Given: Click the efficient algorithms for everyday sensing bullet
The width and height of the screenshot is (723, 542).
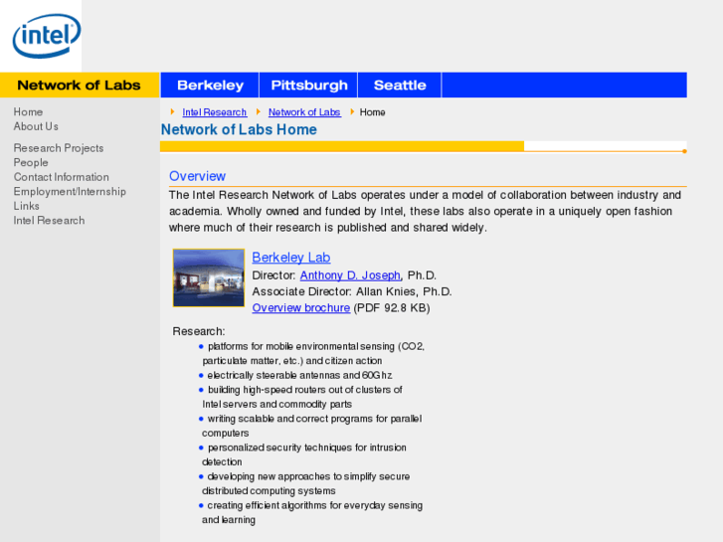Looking at the screenshot, I should (x=312, y=512).
